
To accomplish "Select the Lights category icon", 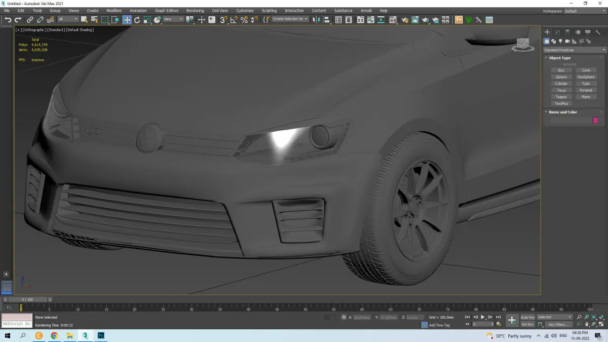I will point(560,41).
